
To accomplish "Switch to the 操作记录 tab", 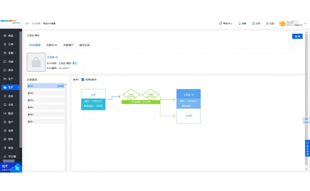I will tap(84, 45).
